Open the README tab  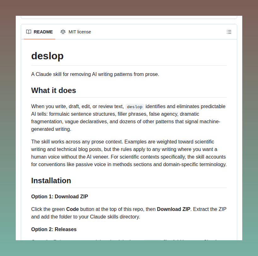tap(39, 32)
